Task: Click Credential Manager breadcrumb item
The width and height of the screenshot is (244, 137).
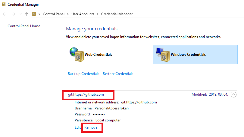Action: [117, 14]
